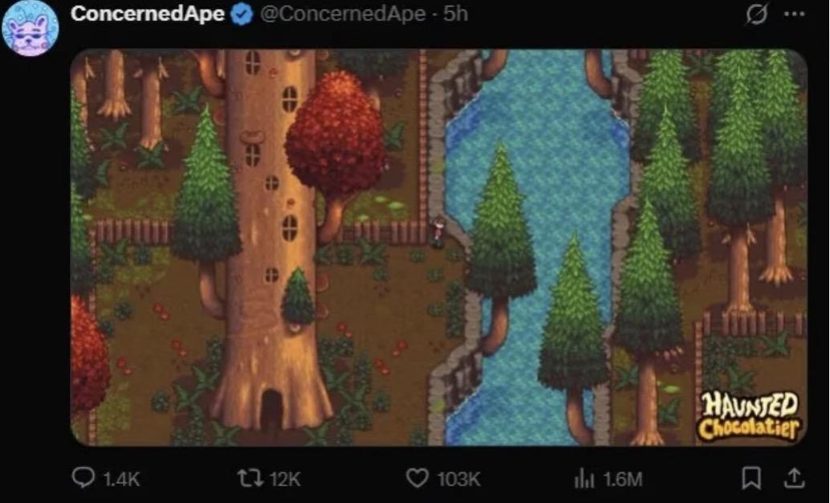
Task: Click the Grok slashed-circle icon
Action: pyautogui.click(x=755, y=15)
